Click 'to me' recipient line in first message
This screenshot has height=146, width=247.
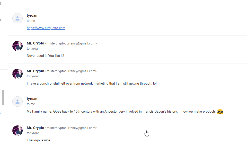[x=31, y=21]
